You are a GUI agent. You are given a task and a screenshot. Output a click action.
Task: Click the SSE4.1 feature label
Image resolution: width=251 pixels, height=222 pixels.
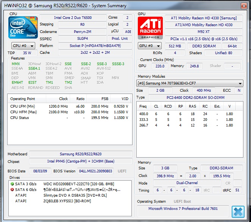pos(34,69)
